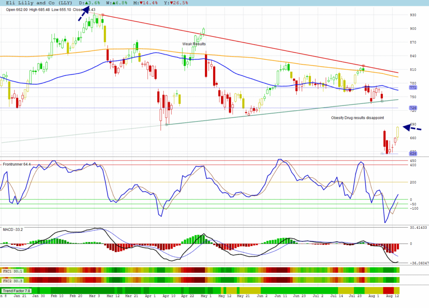Click the "High 685.48" price readout
The image size is (429, 308).
(x=39, y=10)
